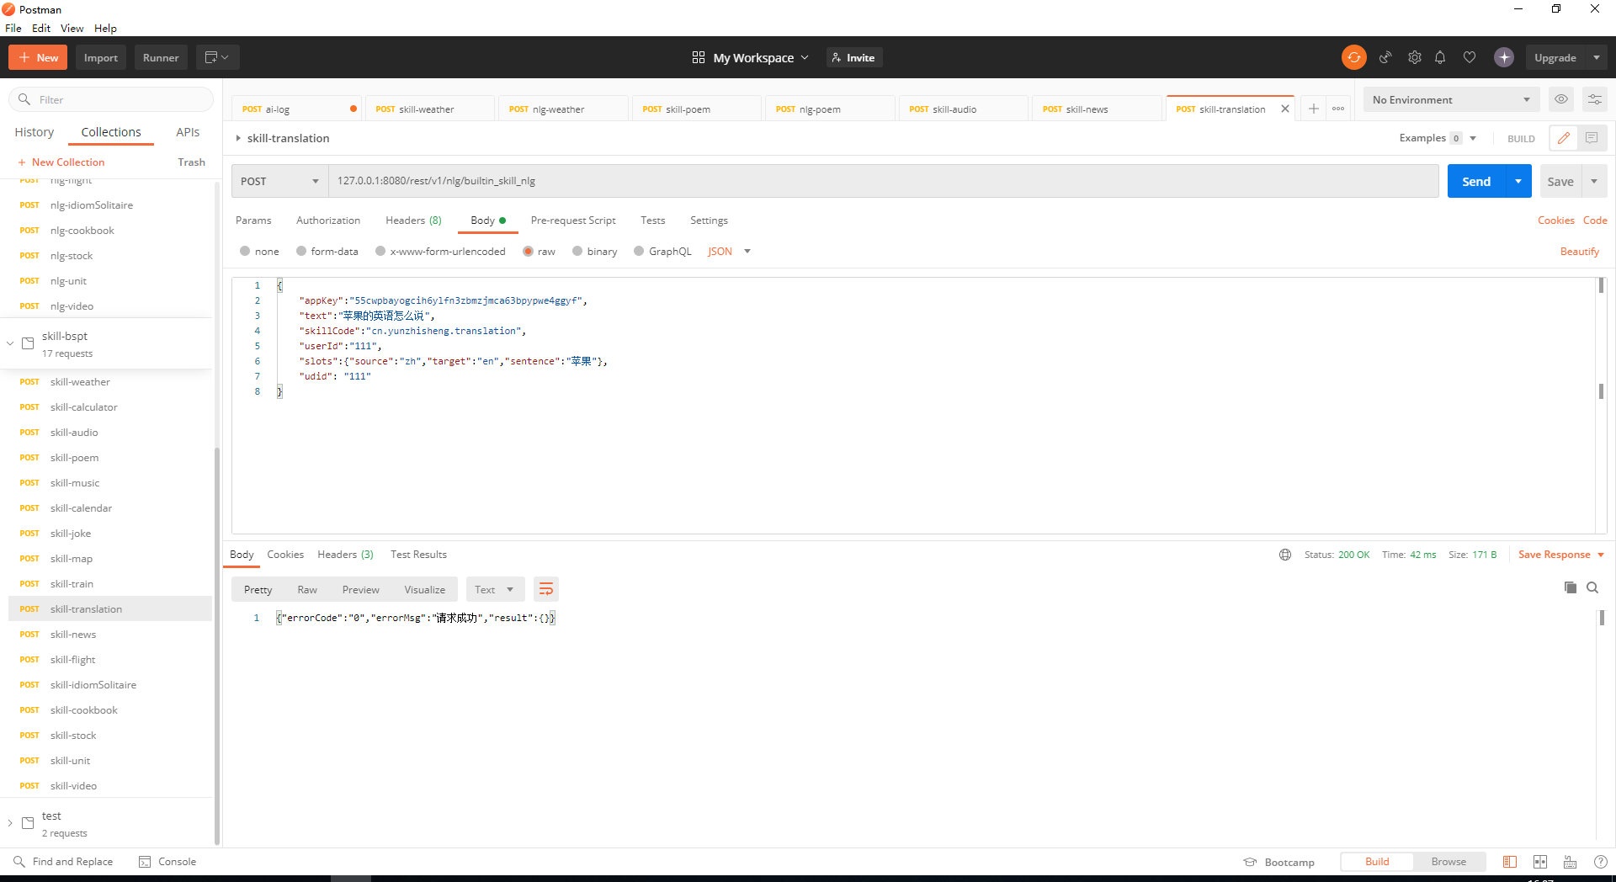The image size is (1616, 882).
Task: Open keyboard shortcuts icon
Action: [x=1570, y=862]
